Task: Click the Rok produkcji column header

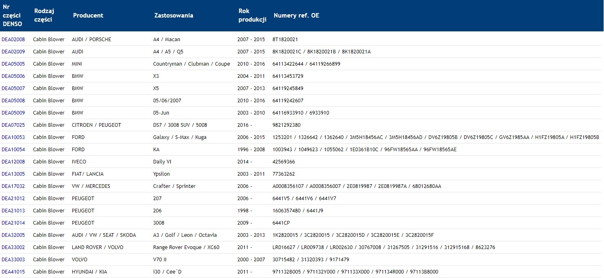Action: (252, 15)
